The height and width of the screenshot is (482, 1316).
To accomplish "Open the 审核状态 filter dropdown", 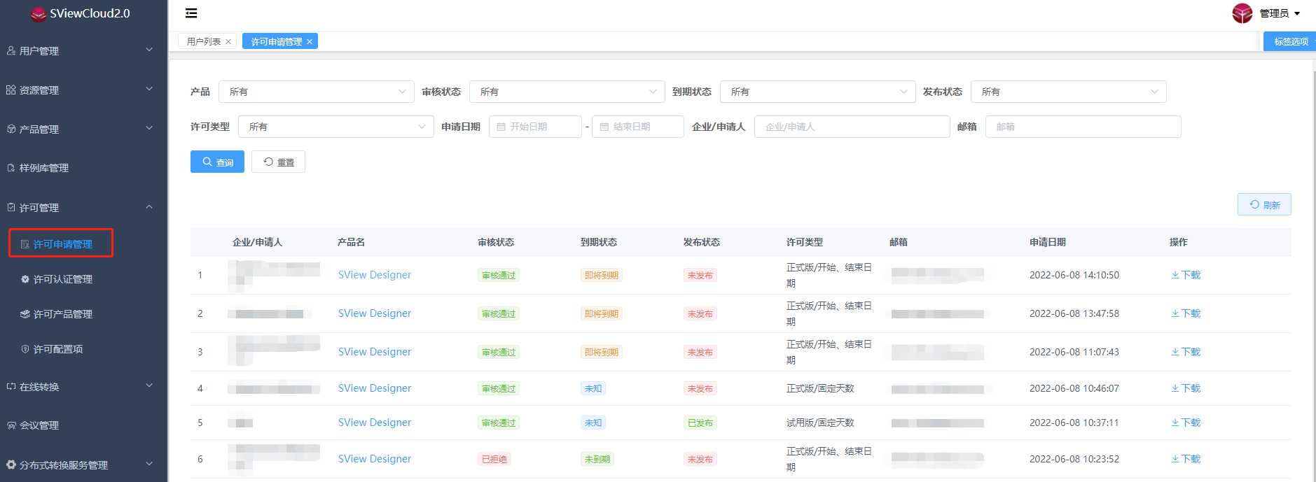I will click(567, 92).
